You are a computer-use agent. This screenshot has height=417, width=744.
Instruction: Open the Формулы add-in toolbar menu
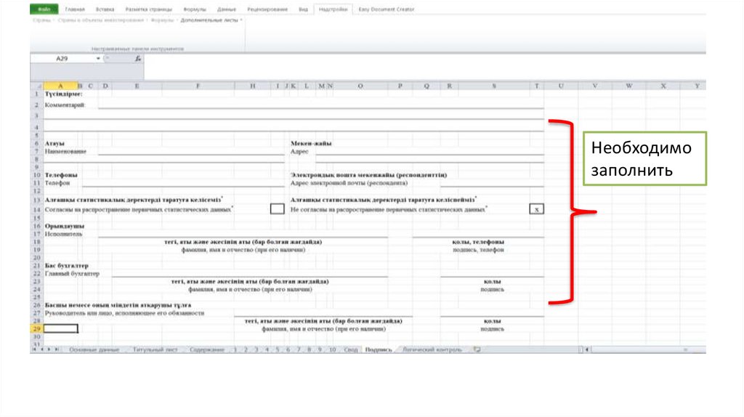pos(163,20)
